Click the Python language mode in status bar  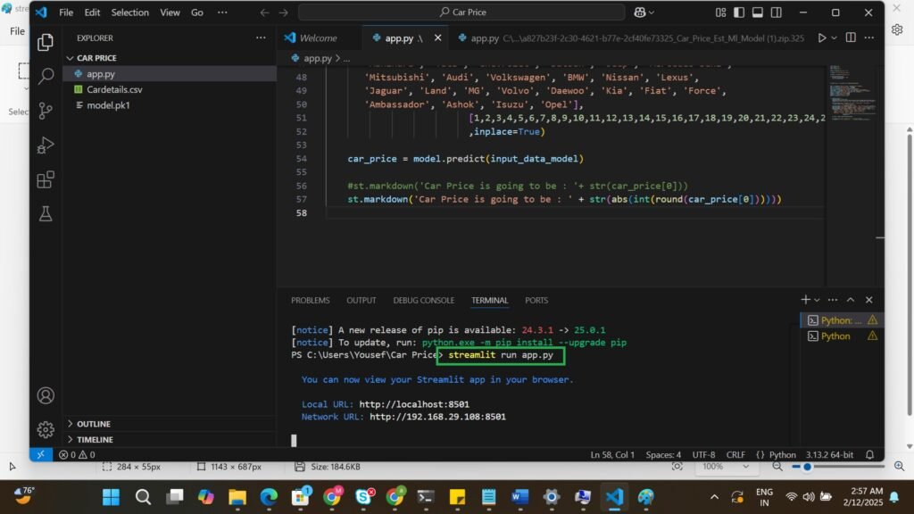(782, 454)
